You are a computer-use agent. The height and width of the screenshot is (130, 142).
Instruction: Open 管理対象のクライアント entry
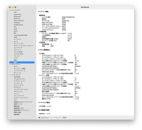22,110
